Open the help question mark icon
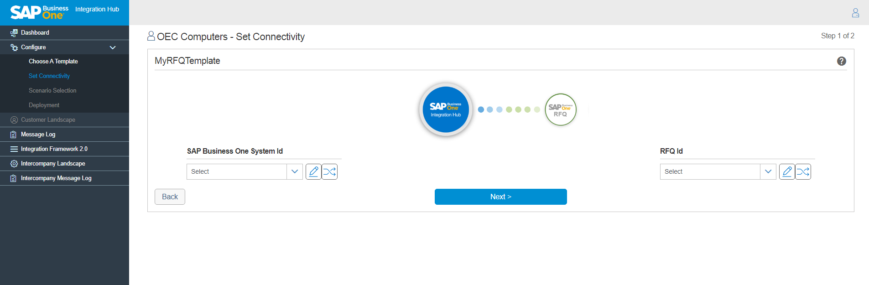The image size is (869, 285). point(842,61)
